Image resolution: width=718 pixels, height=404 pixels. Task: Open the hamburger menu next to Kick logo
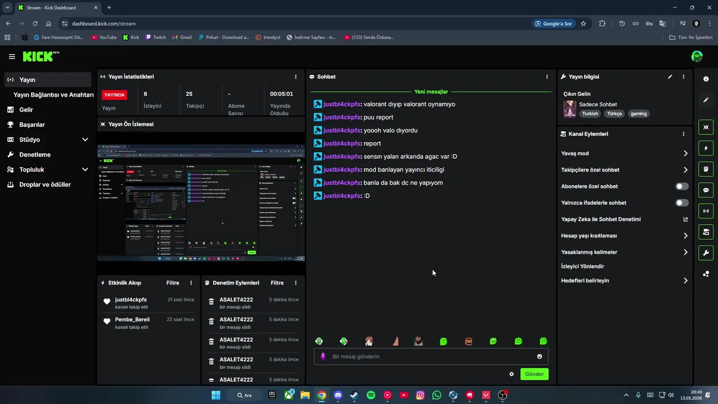(12, 57)
